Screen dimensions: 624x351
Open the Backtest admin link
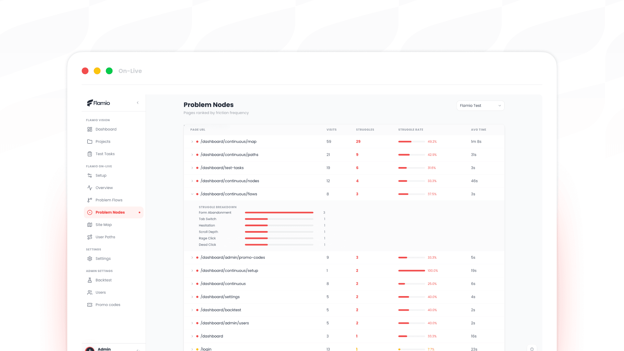pos(113,280)
